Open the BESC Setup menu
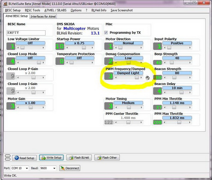Image resolution: width=212 pixels, height=180 pixels. tap(13, 10)
